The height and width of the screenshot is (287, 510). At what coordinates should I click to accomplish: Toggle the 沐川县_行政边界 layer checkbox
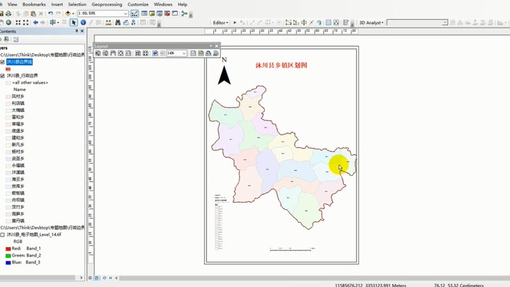pyautogui.click(x=3, y=76)
